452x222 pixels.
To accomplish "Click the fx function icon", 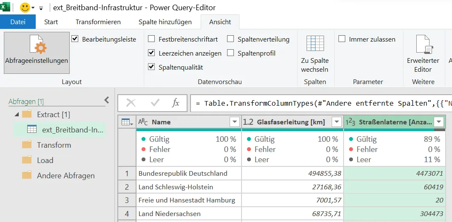I will click(176, 103).
